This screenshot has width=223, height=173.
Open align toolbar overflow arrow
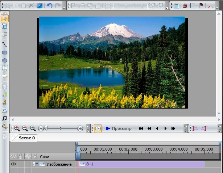click(166, 7)
